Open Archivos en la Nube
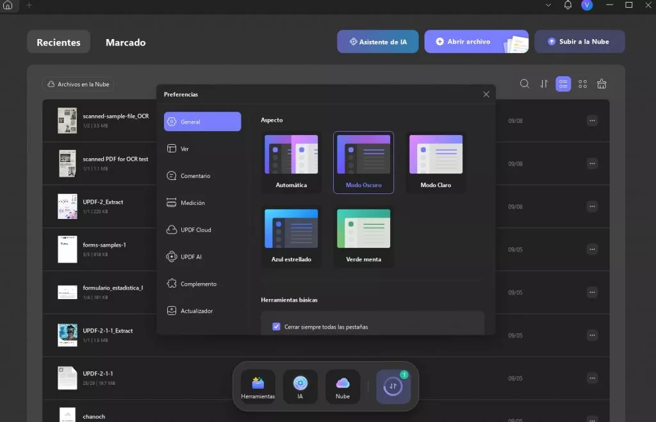The height and width of the screenshot is (422, 656). click(78, 84)
